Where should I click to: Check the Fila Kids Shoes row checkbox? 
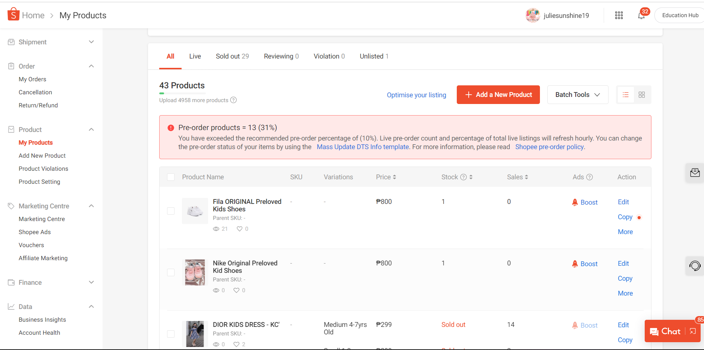point(171,211)
